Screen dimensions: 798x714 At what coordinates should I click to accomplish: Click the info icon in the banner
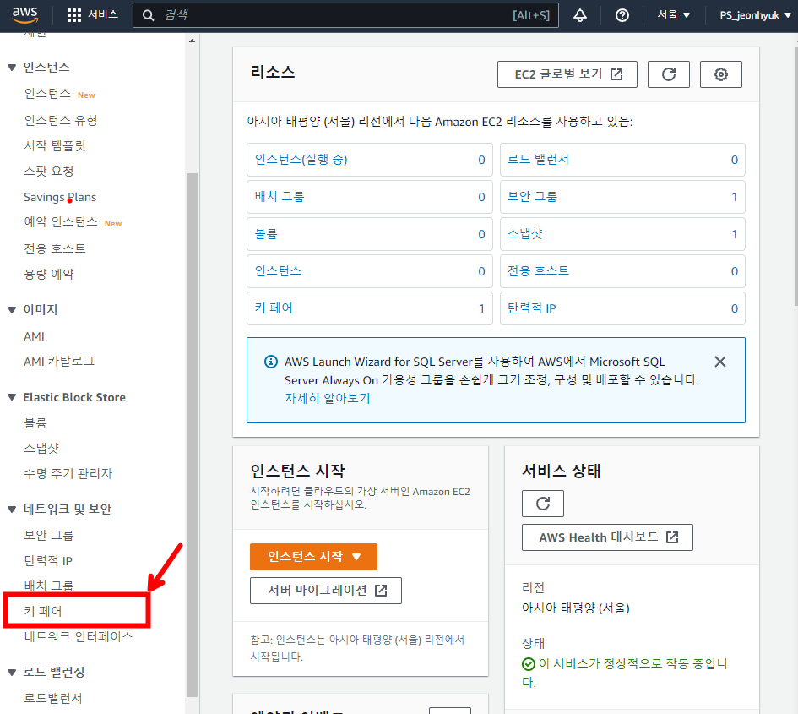tap(271, 362)
